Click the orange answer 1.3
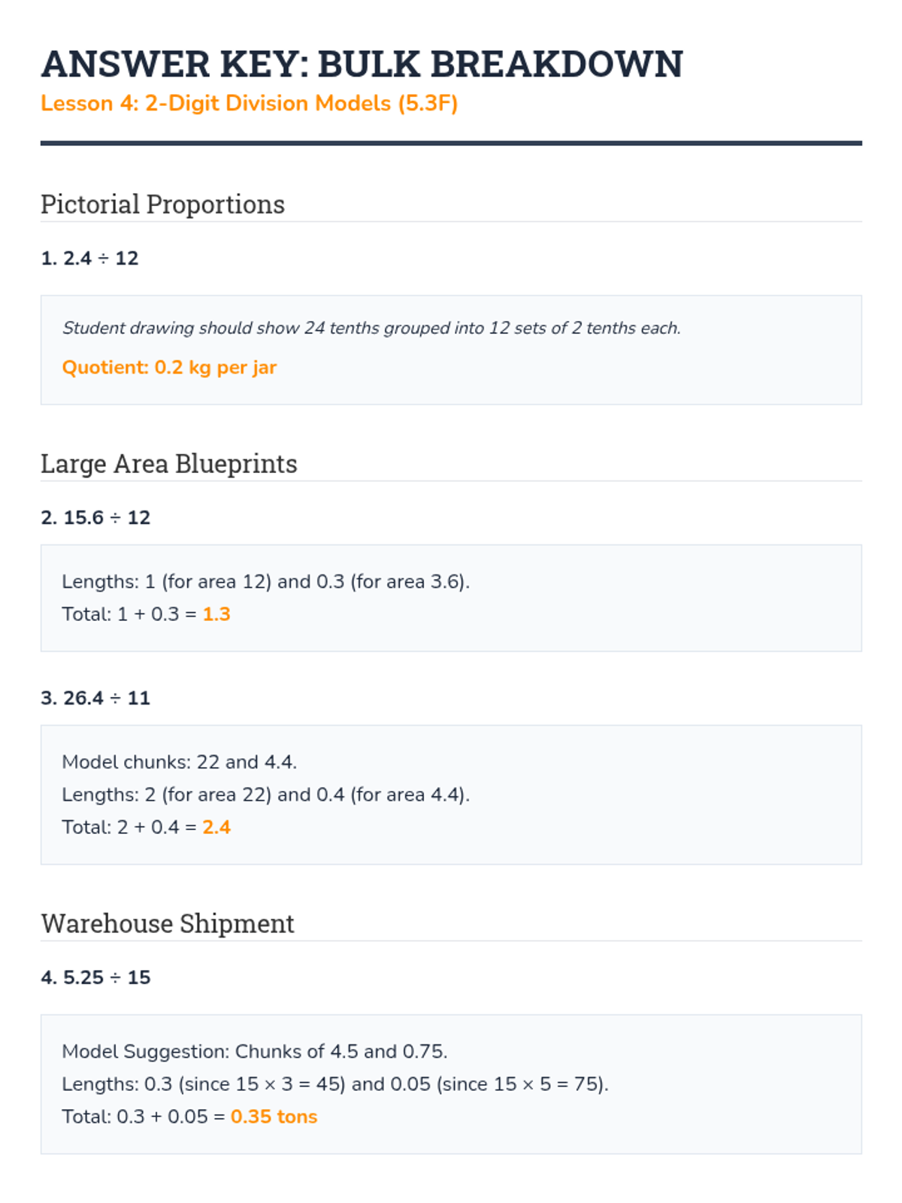Image resolution: width=902 pixels, height=1203 pixels. click(x=216, y=614)
